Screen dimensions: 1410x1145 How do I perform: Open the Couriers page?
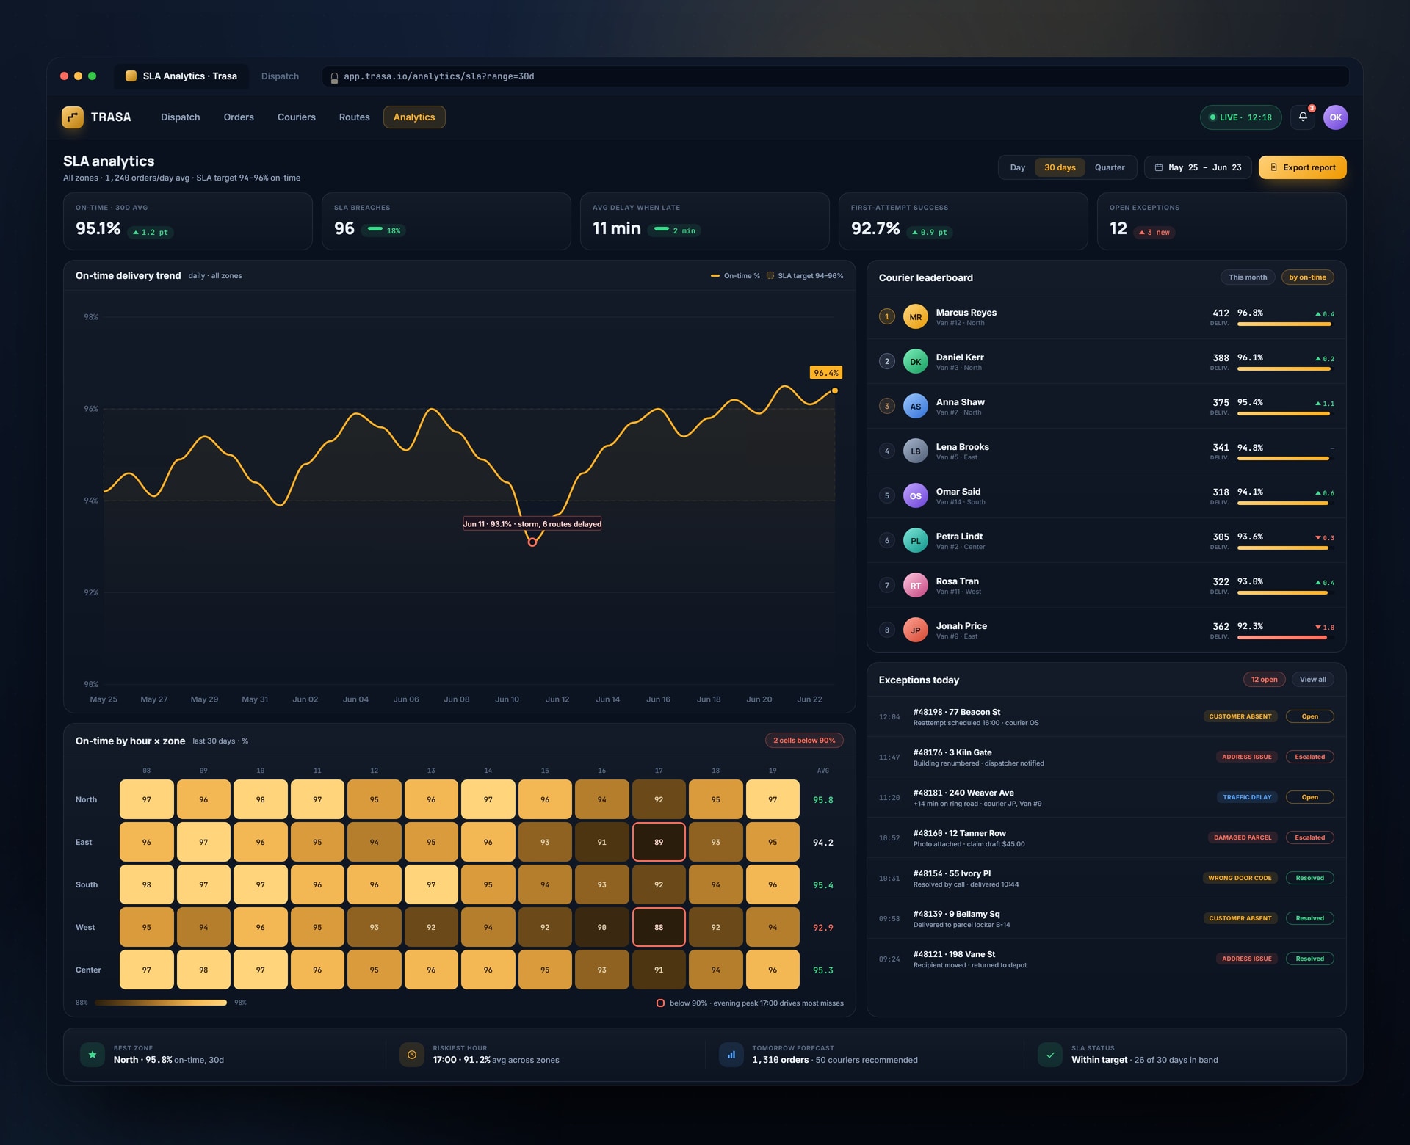pyautogui.click(x=297, y=117)
